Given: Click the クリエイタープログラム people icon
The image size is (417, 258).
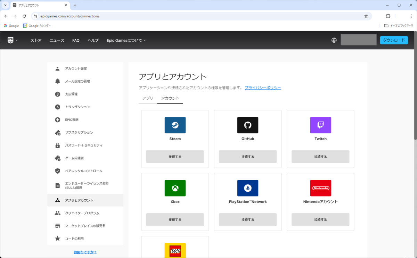Looking at the screenshot, I should point(58,213).
